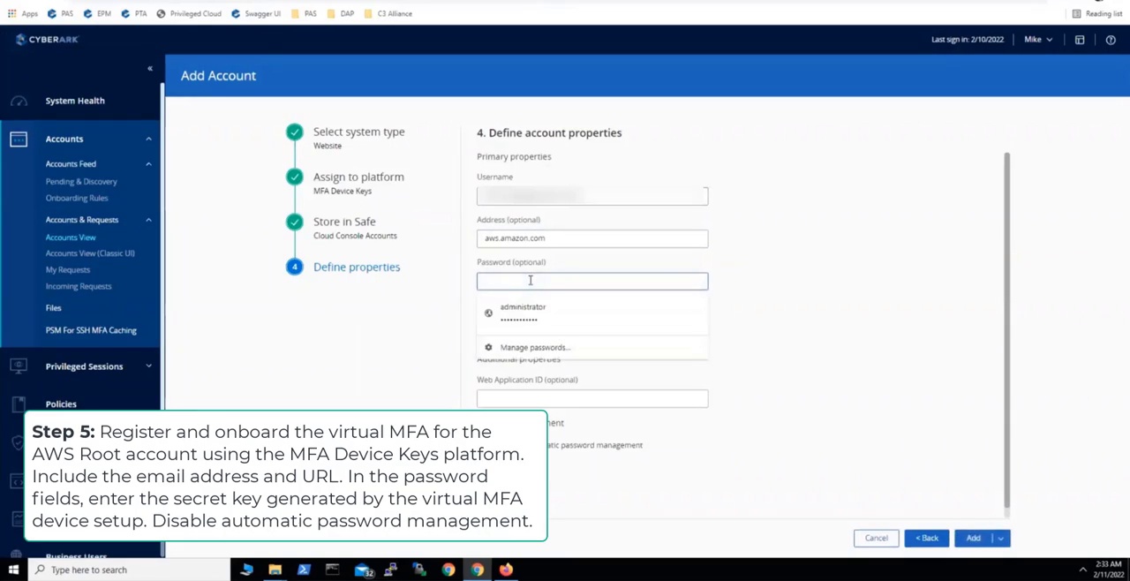Open Mail app with 32 badge
This screenshot has width=1130, height=581.
pyautogui.click(x=364, y=570)
